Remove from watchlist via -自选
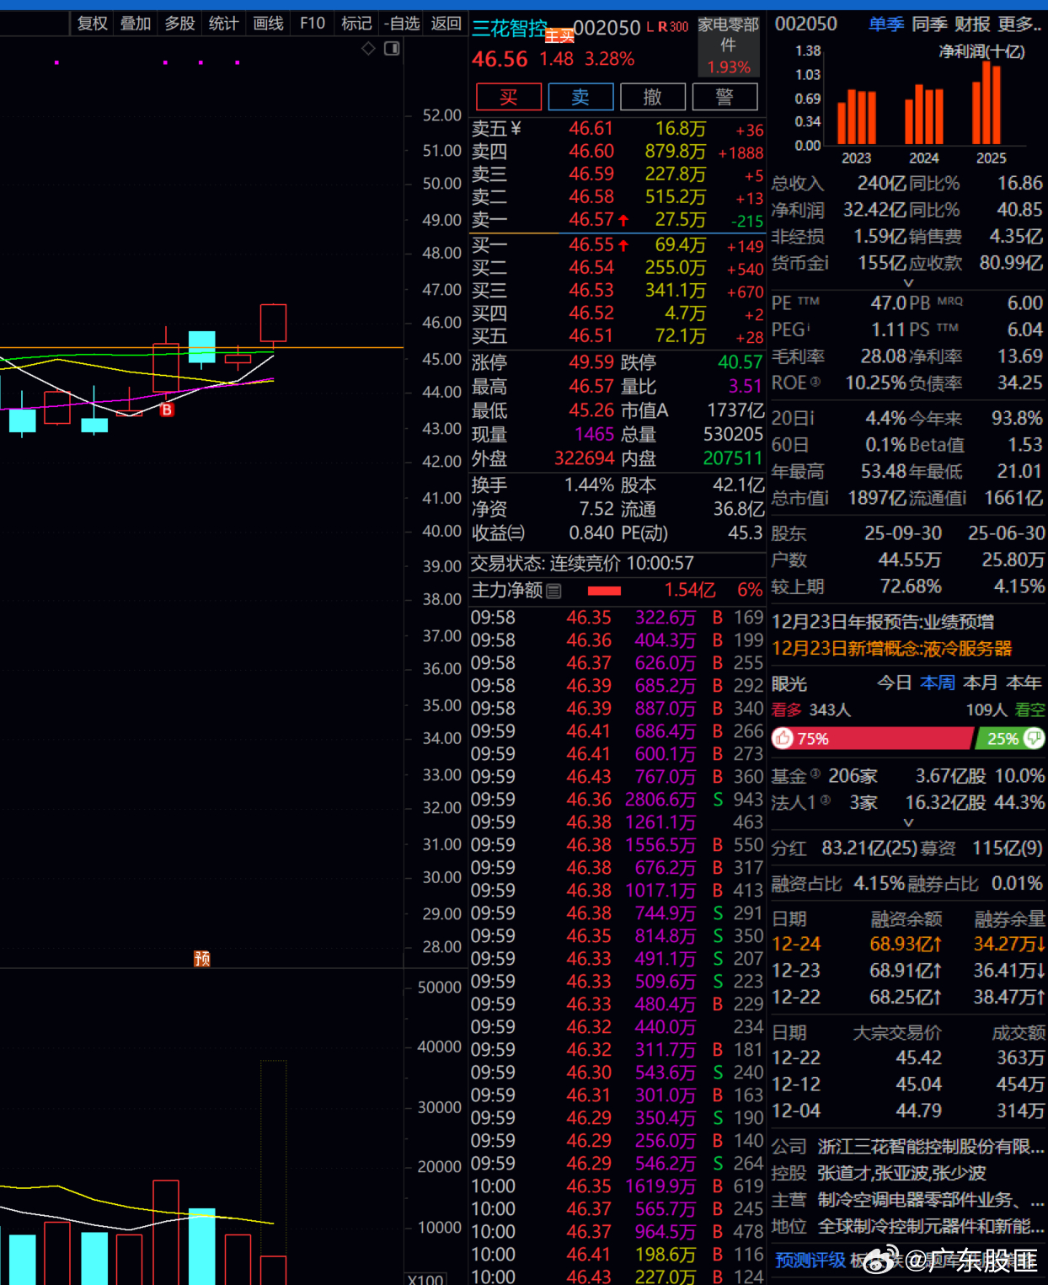Viewport: 1048px width, 1285px height. [402, 24]
